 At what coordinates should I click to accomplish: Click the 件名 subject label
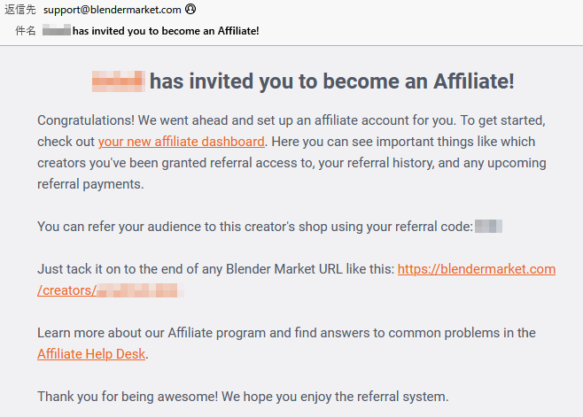coord(26,30)
